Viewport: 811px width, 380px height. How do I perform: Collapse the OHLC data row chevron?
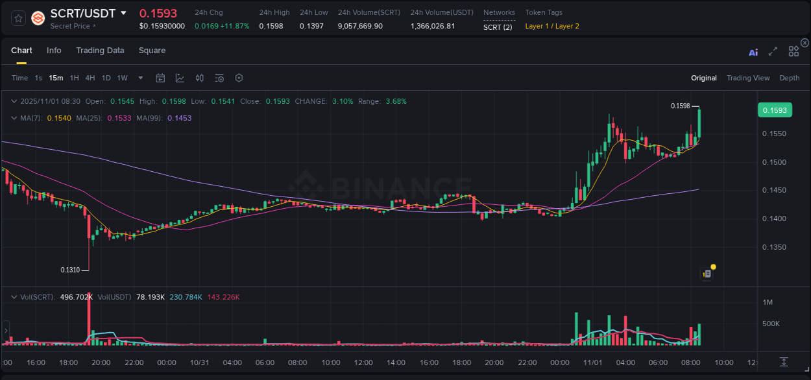point(14,101)
